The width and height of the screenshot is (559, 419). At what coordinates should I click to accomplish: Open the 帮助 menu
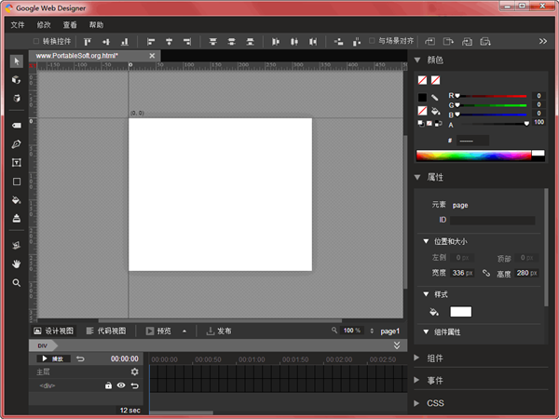(96, 24)
